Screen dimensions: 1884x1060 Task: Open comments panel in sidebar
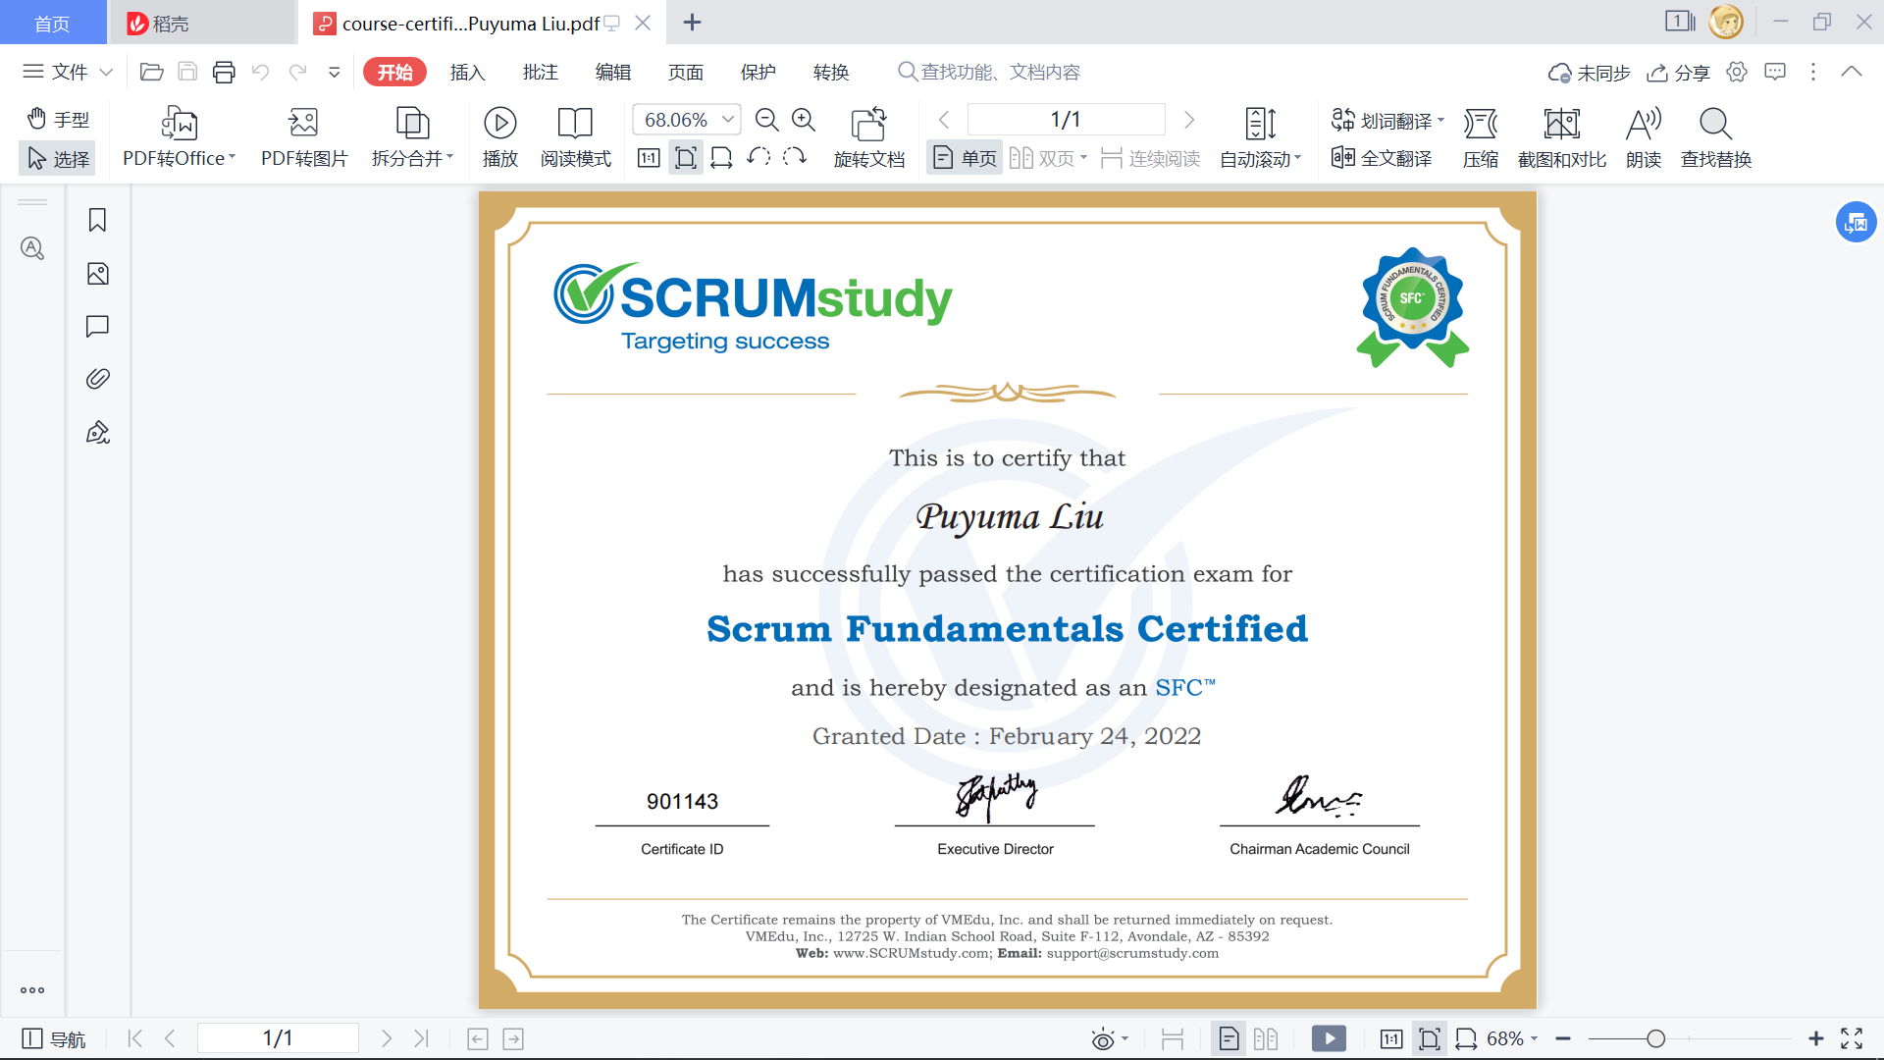pyautogui.click(x=97, y=326)
